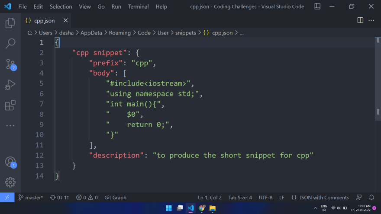Viewport: 381px width, 214px height.
Task: Open the Run menu
Action: tap(116, 6)
